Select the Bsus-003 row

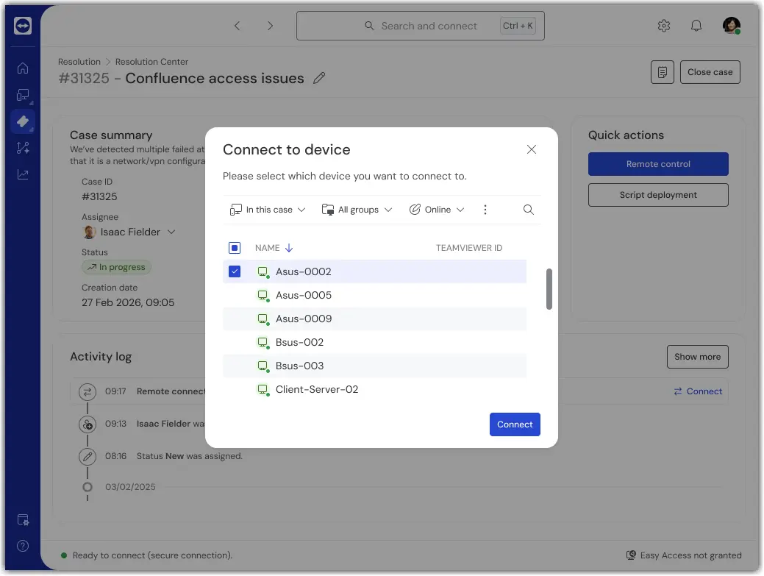(x=374, y=366)
